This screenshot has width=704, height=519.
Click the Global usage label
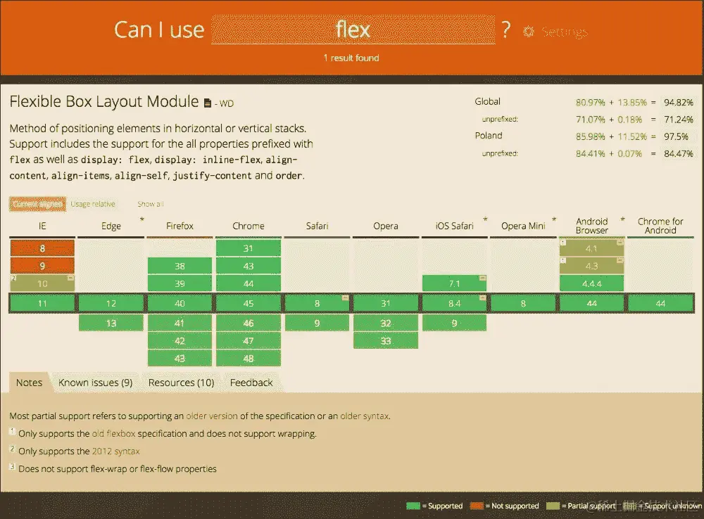pos(488,101)
